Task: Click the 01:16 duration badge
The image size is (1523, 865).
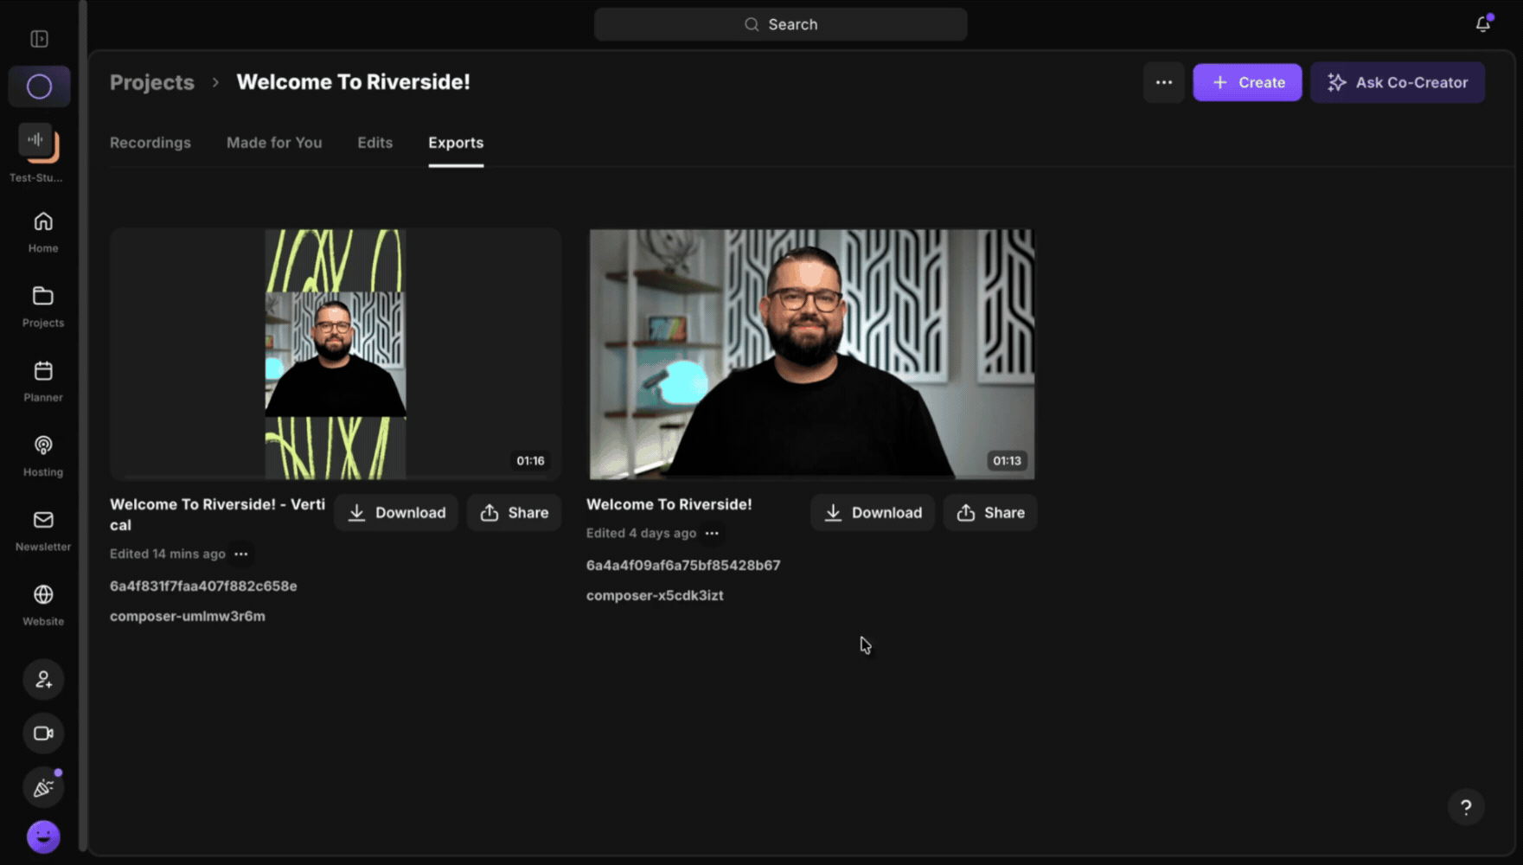Action: tap(530, 461)
